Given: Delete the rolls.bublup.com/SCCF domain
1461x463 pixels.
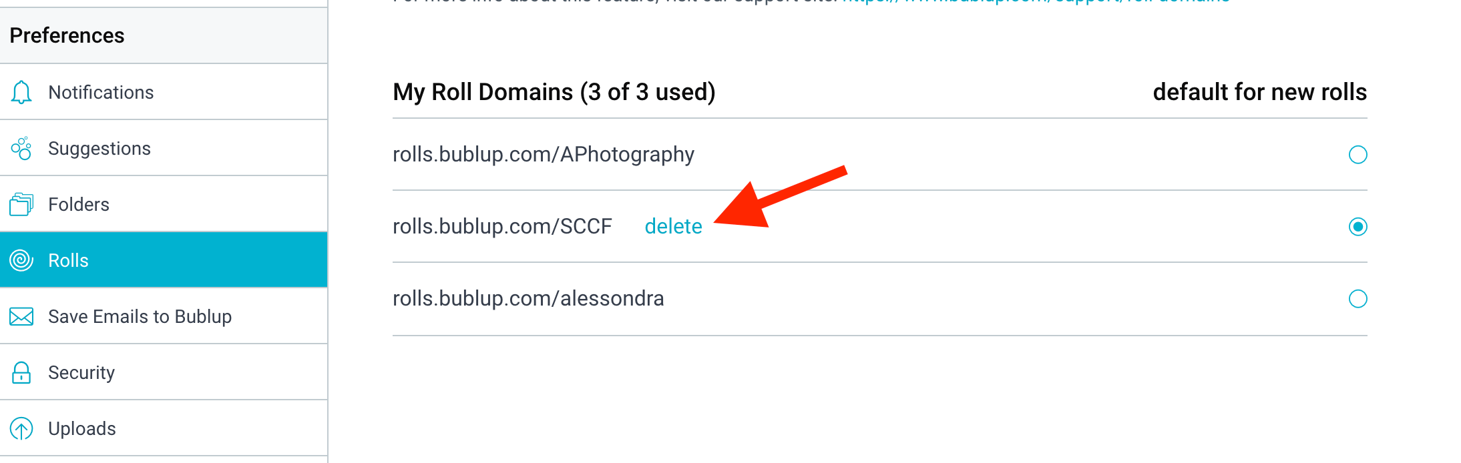Looking at the screenshot, I should pos(673,227).
